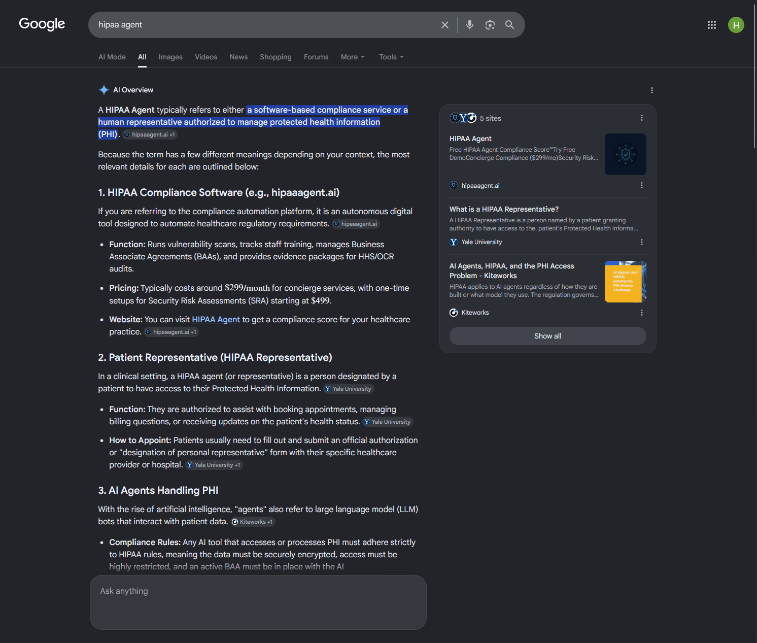Click heading 2. Patient Representative
757x643 pixels.
(x=215, y=357)
